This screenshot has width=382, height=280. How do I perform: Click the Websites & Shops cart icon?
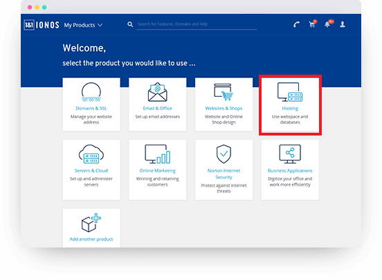tap(224, 92)
